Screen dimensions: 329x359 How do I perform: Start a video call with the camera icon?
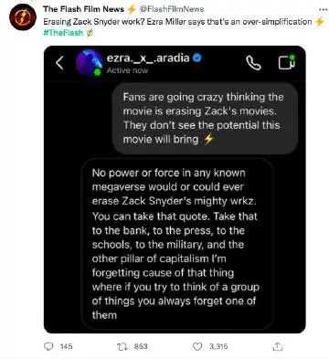287,62
